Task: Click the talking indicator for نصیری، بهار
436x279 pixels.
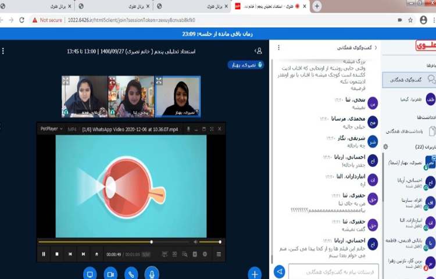Action: click(x=246, y=65)
